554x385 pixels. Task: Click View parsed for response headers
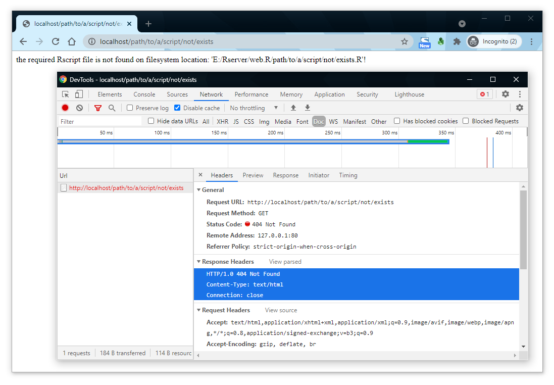(285, 262)
